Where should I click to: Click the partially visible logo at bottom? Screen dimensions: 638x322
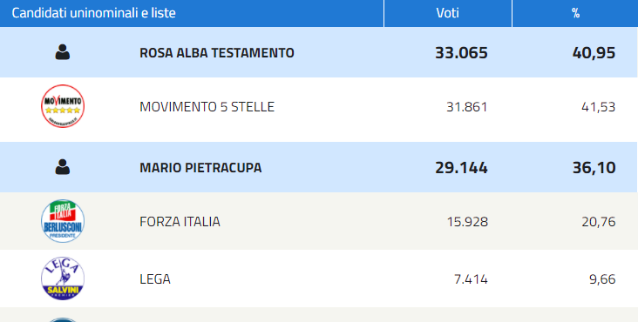(63, 319)
